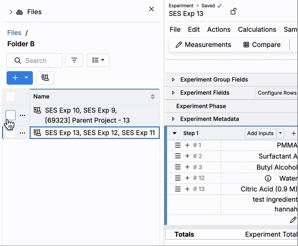Open the Add Inputs dropdown arrow
Image resolution: width=298 pixels, height=246 pixels.
(280, 133)
